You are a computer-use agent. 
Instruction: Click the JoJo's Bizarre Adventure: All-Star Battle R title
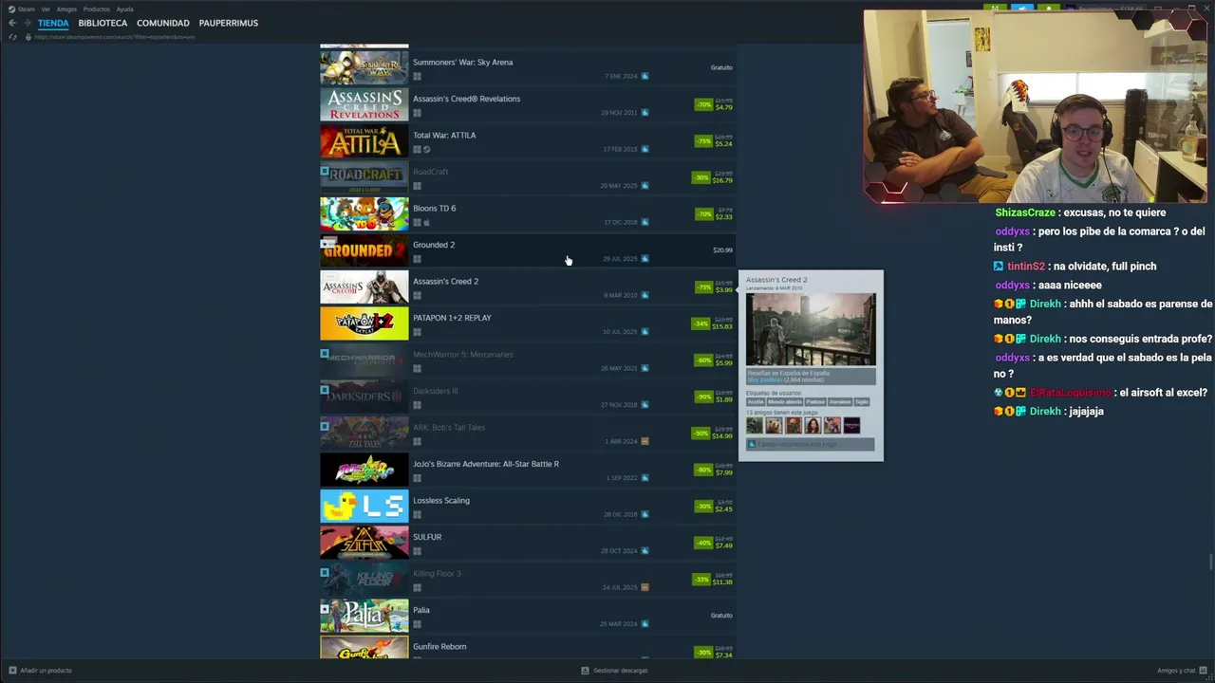pyautogui.click(x=486, y=464)
